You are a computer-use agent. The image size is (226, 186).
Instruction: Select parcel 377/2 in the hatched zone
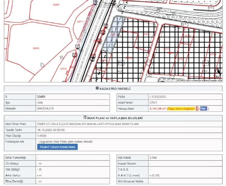point(188,36)
